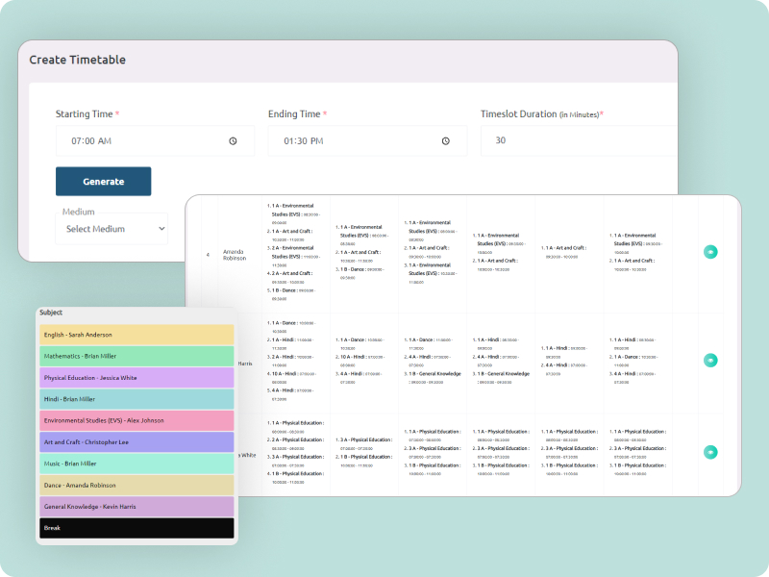Click the teal view icon in the Hindi row
Screen dimensions: 769x577
click(710, 360)
